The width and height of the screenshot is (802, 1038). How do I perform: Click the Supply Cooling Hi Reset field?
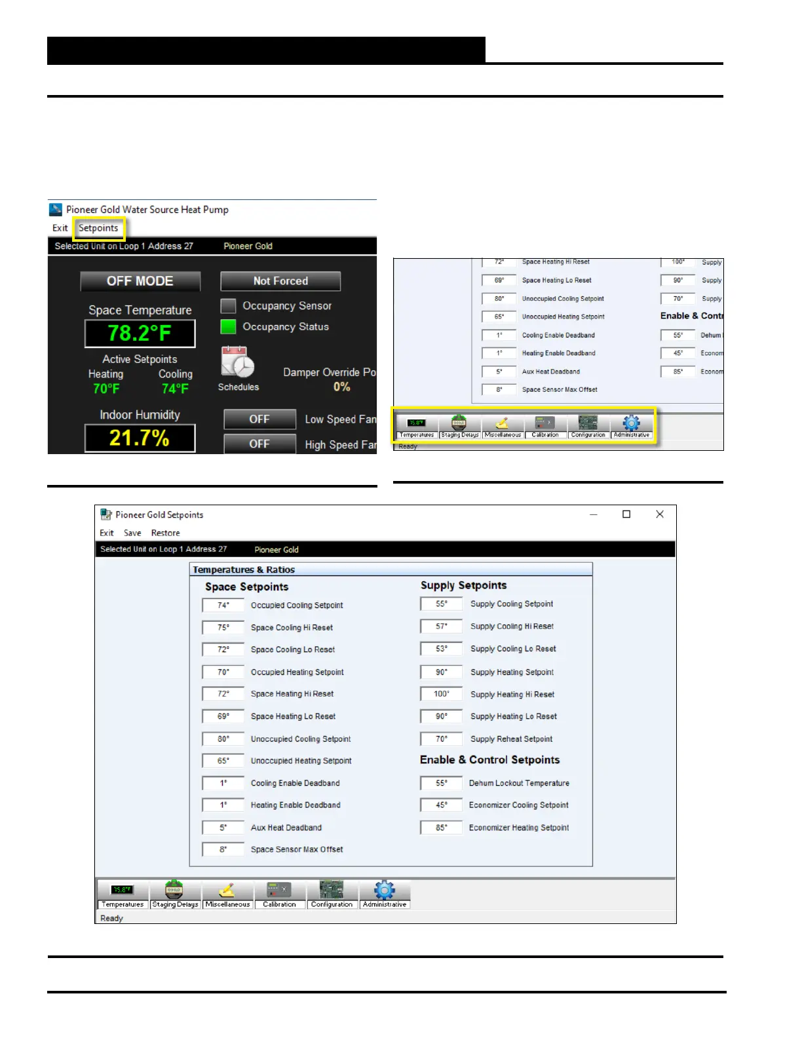click(x=442, y=626)
